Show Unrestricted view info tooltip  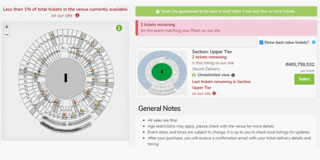(233, 75)
